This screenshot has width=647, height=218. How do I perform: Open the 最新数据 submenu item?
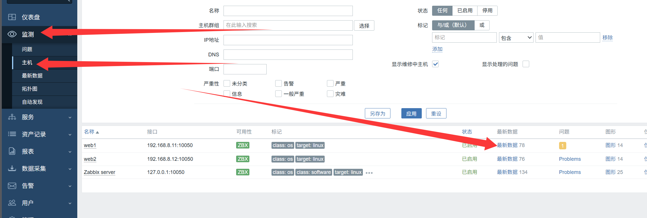pyautogui.click(x=45, y=76)
